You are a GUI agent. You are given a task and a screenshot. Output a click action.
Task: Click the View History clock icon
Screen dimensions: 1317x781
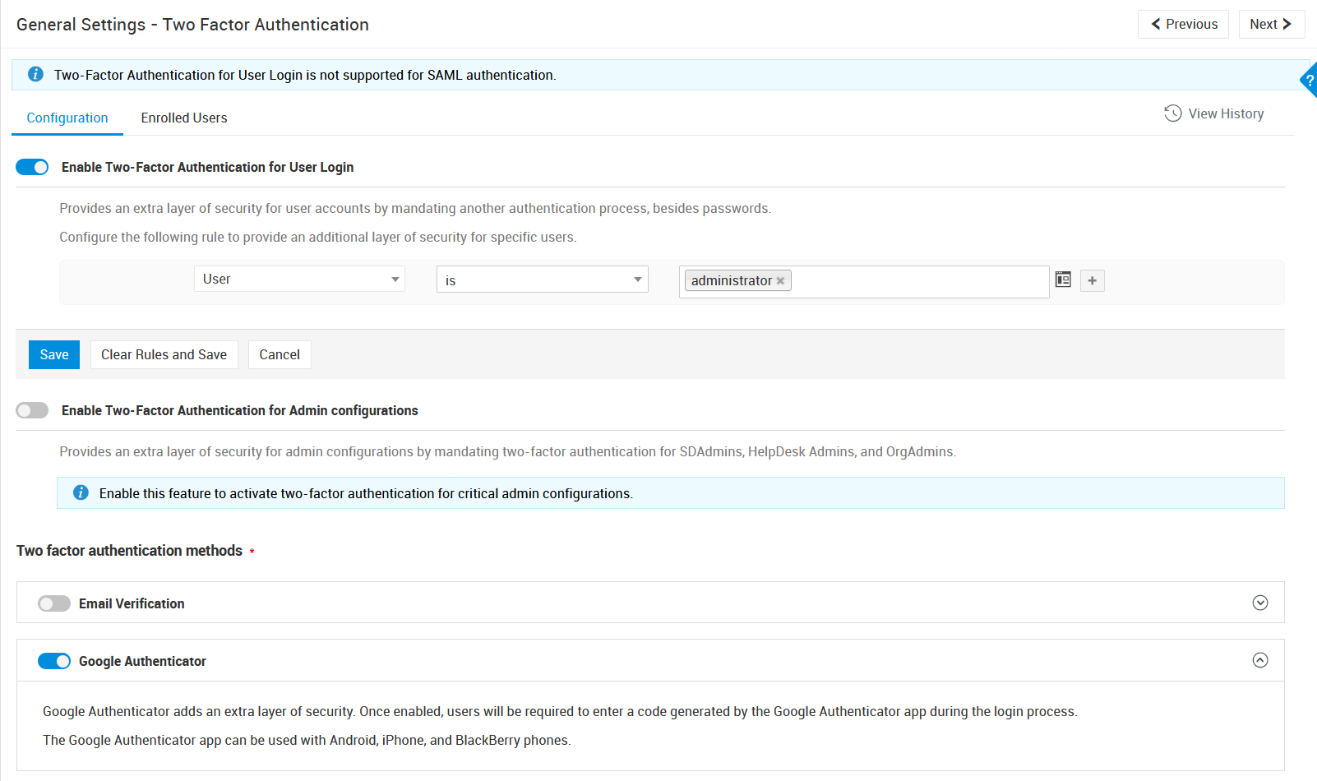point(1172,113)
